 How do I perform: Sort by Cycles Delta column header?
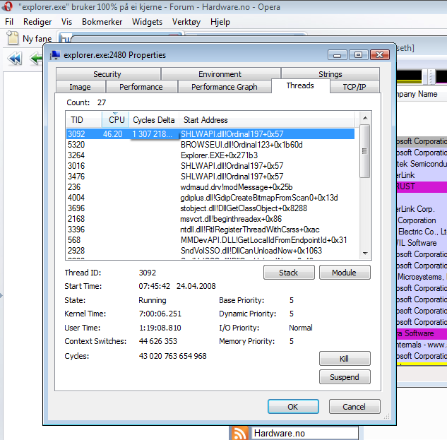pos(154,120)
